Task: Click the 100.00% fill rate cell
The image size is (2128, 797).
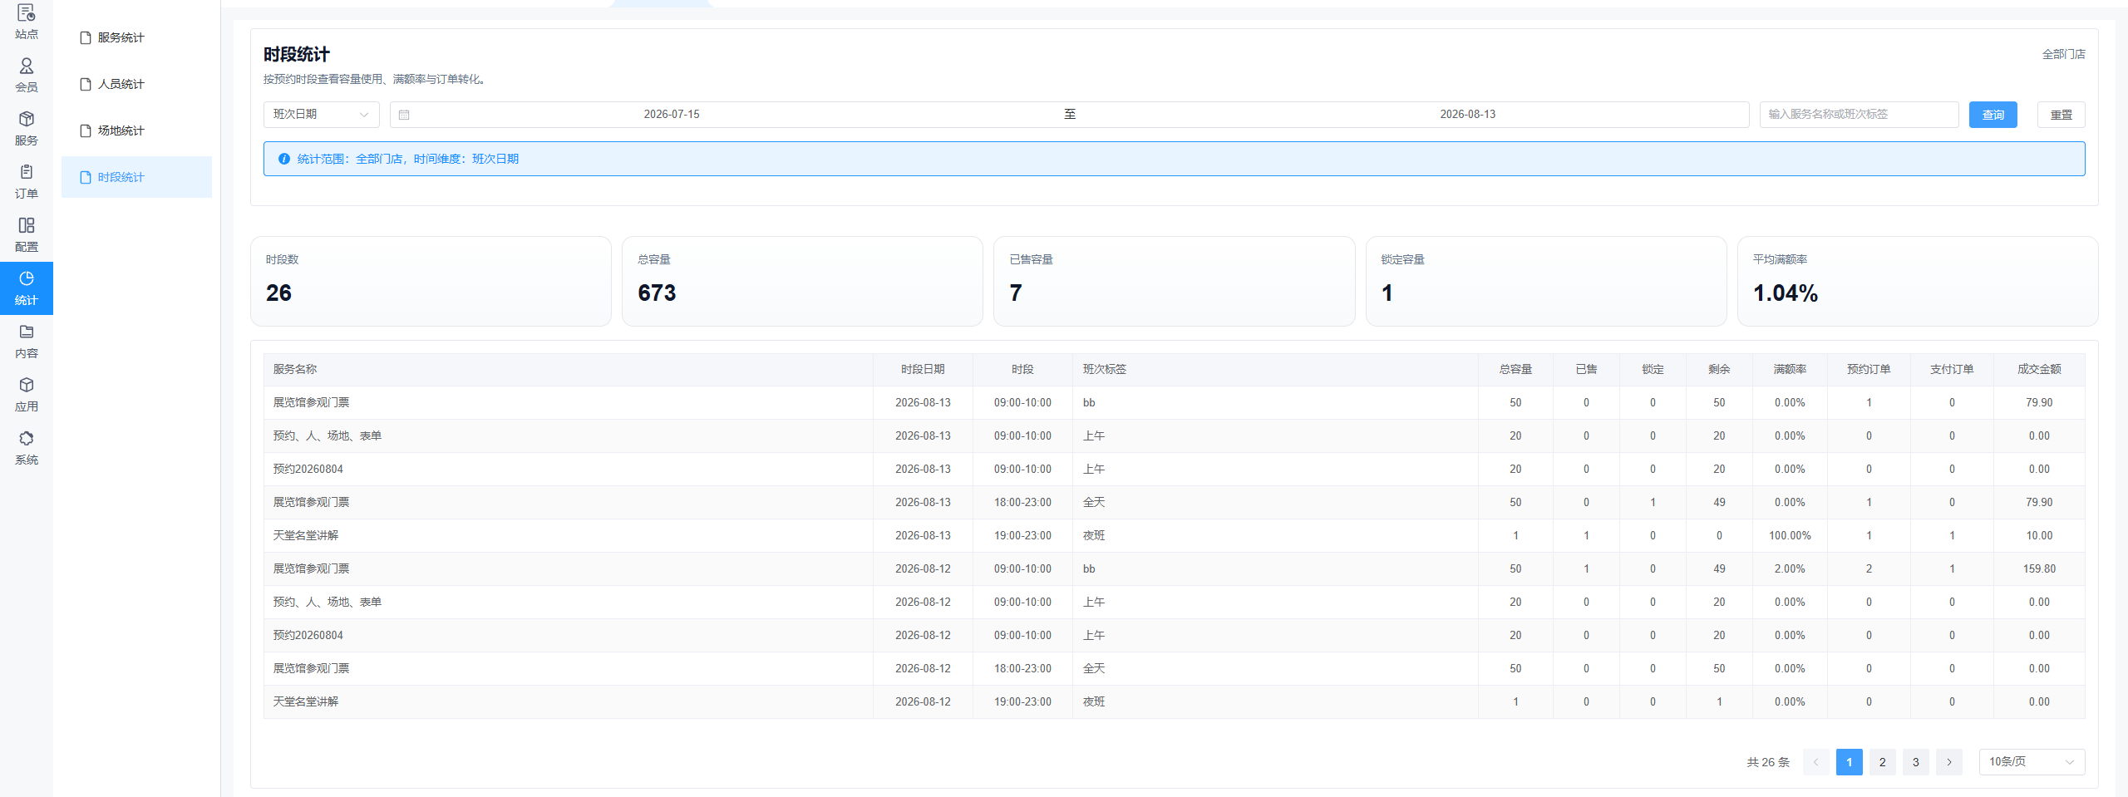Action: (x=1790, y=536)
